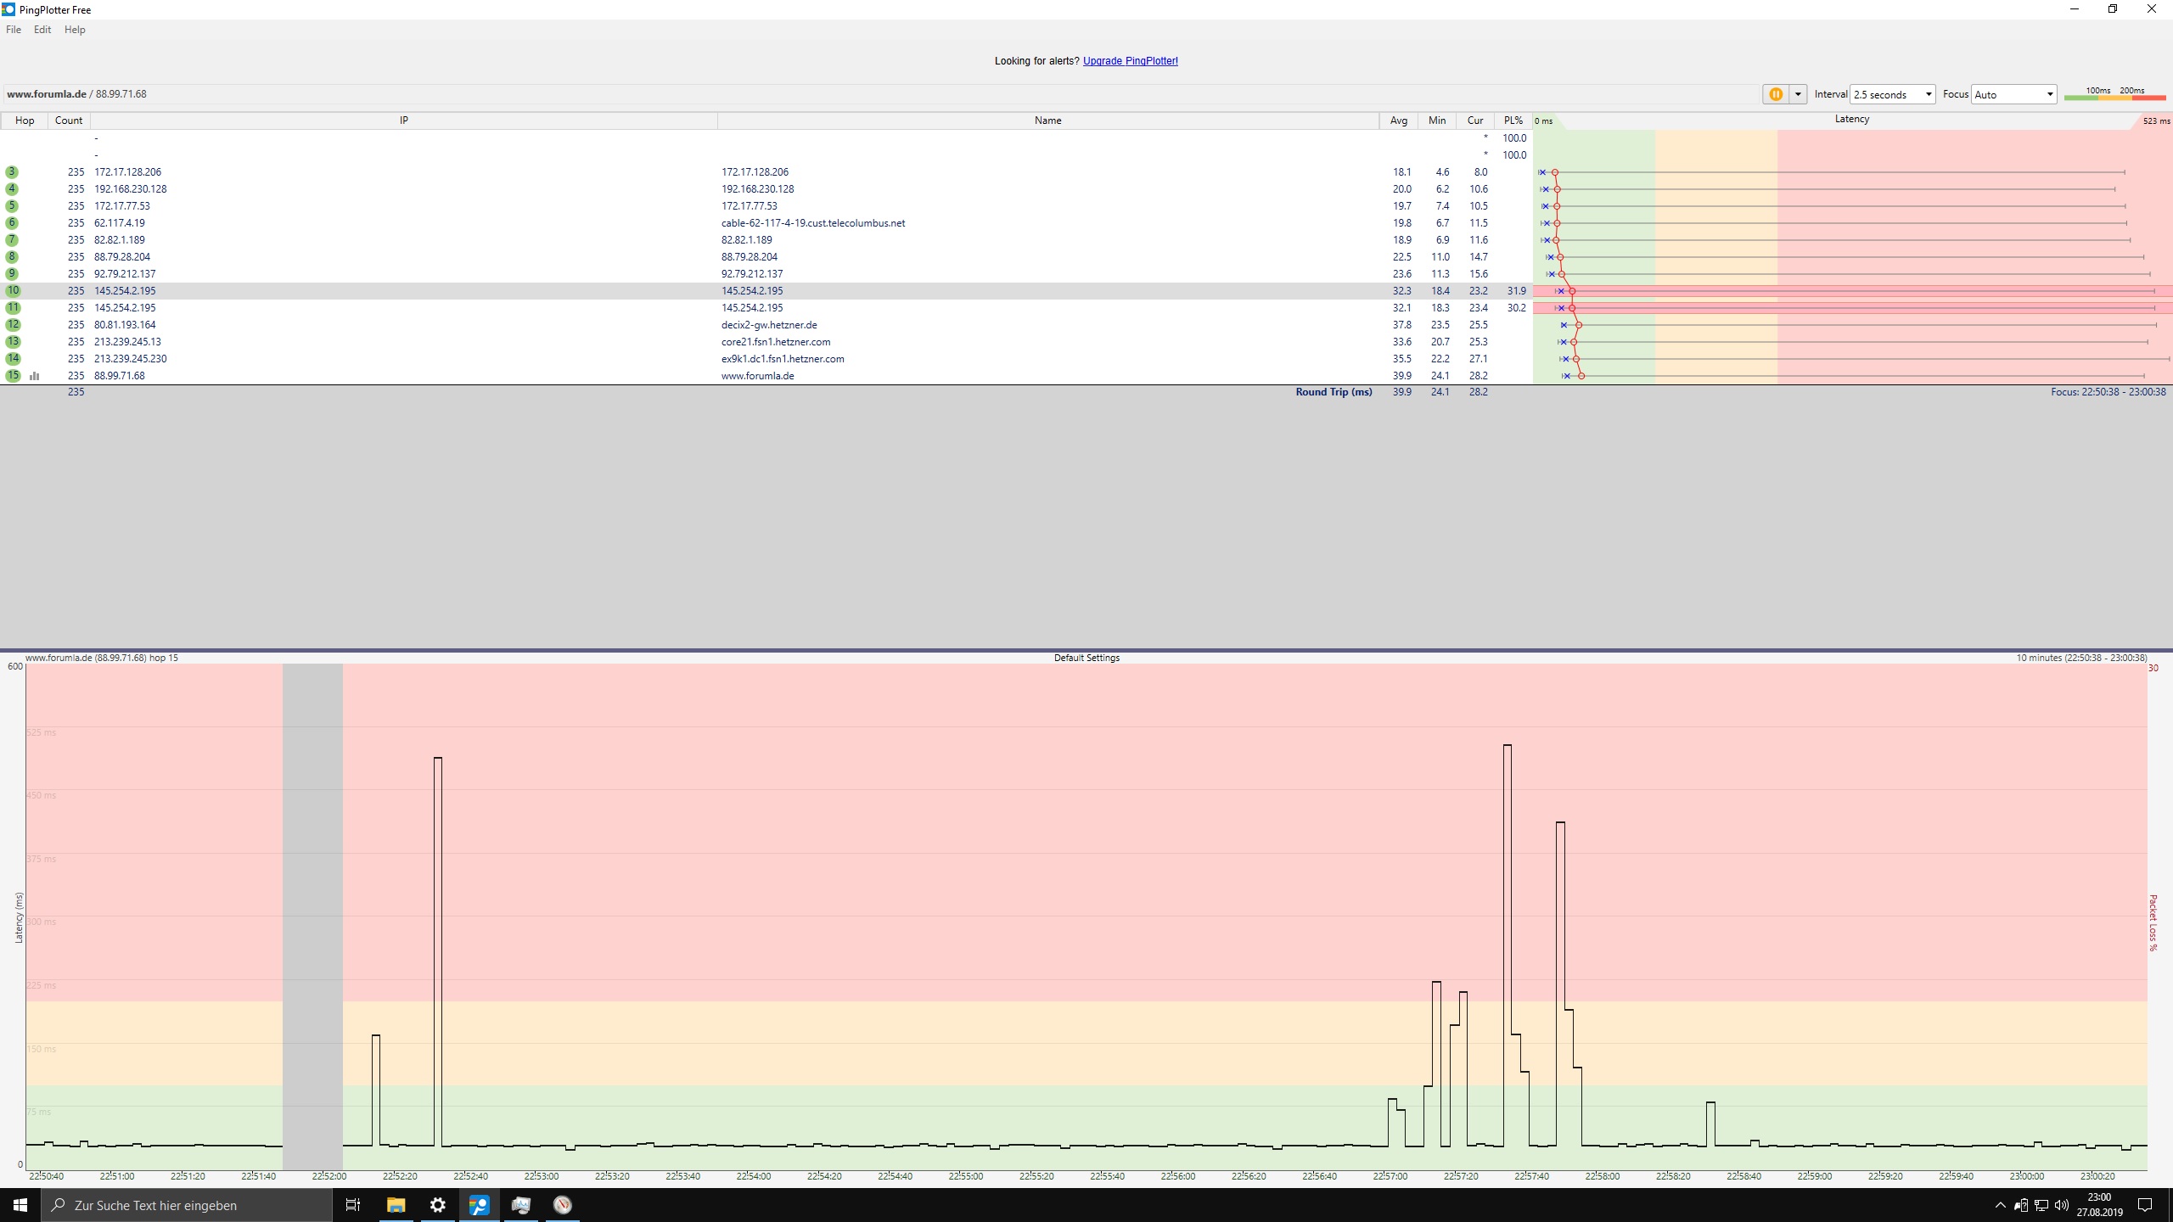Open the Help menu

click(75, 30)
